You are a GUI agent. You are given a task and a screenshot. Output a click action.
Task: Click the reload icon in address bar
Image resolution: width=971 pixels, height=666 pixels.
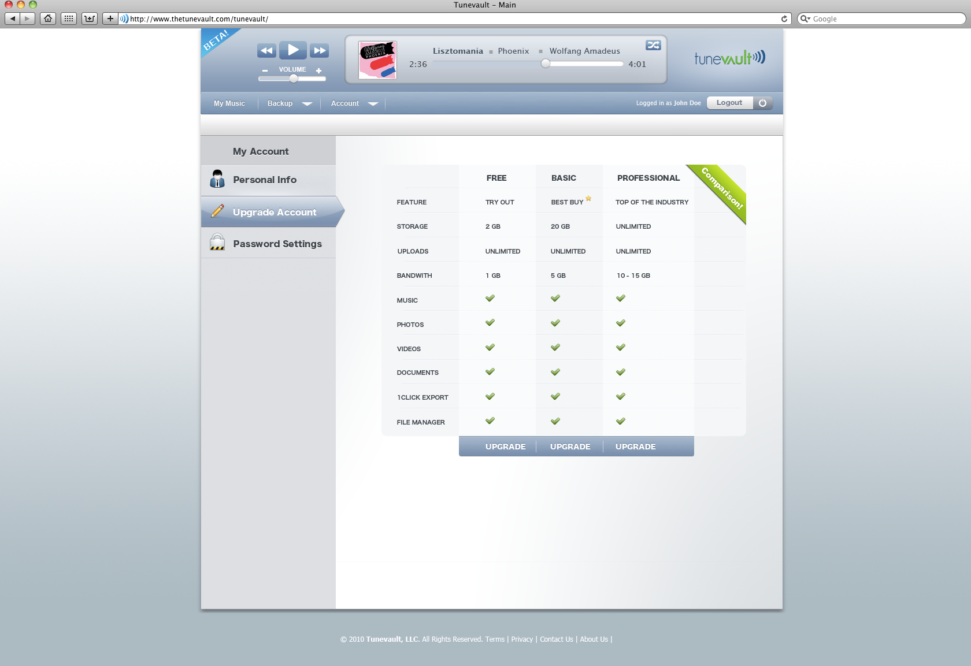tap(784, 18)
